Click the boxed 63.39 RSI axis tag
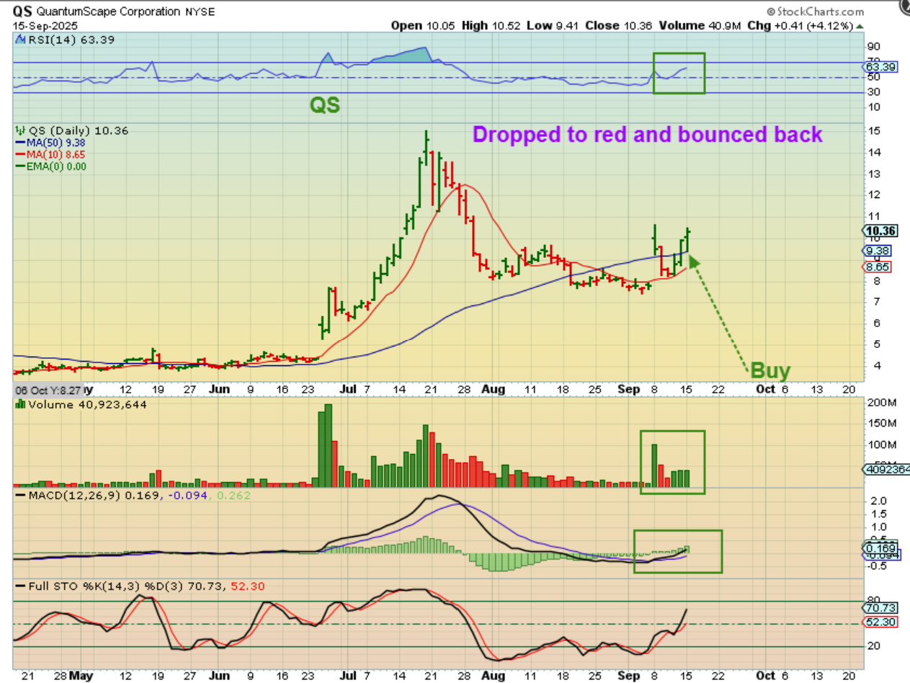 (x=878, y=66)
